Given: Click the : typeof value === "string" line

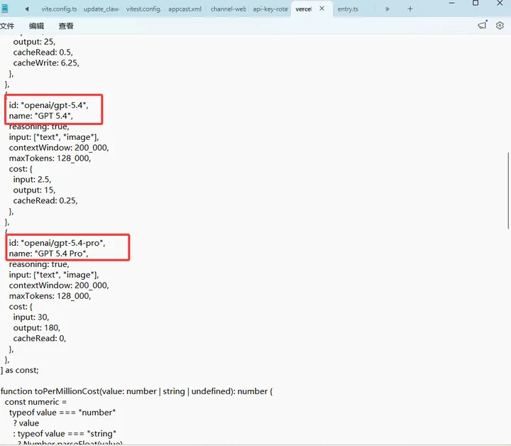Looking at the screenshot, I should tap(65, 434).
